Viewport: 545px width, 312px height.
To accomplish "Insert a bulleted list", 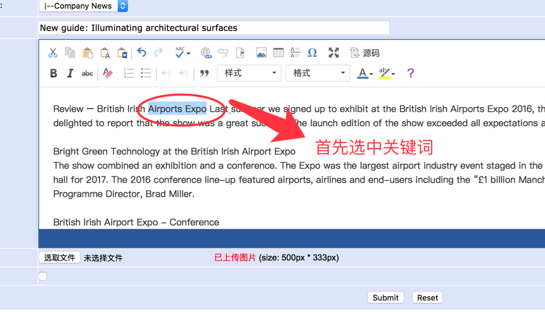I will point(146,73).
